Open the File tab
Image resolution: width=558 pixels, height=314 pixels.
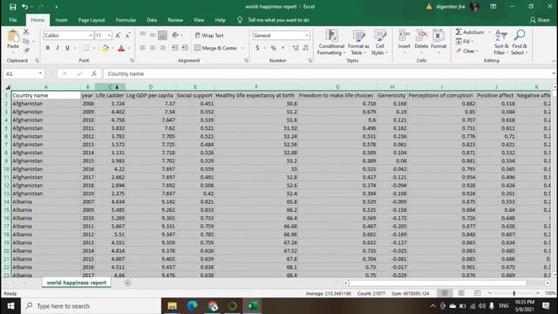click(x=13, y=20)
